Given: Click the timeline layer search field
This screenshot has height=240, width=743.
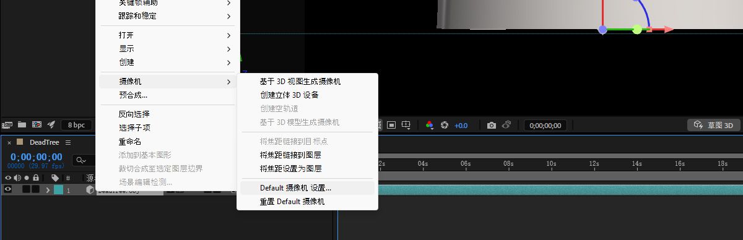Looking at the screenshot, I should click(84, 160).
